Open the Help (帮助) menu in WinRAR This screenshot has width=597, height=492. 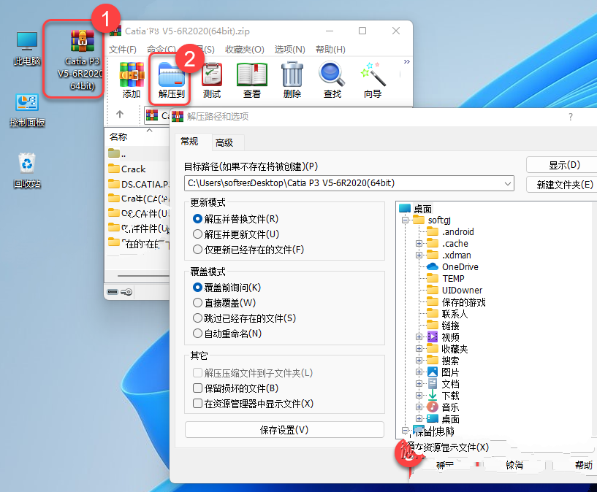[330, 50]
